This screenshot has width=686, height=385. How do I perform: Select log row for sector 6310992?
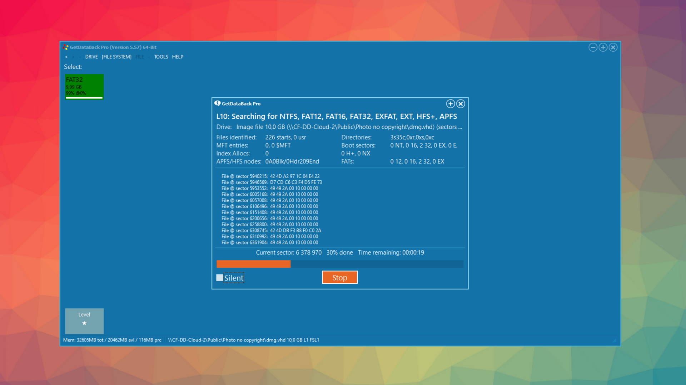270,237
